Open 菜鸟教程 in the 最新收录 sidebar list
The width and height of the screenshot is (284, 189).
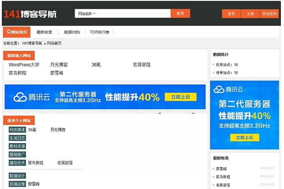click(x=223, y=177)
